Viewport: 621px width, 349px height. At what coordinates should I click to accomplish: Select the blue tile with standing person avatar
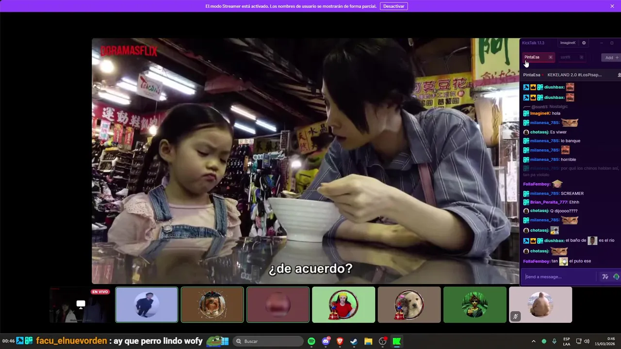pyautogui.click(x=147, y=305)
